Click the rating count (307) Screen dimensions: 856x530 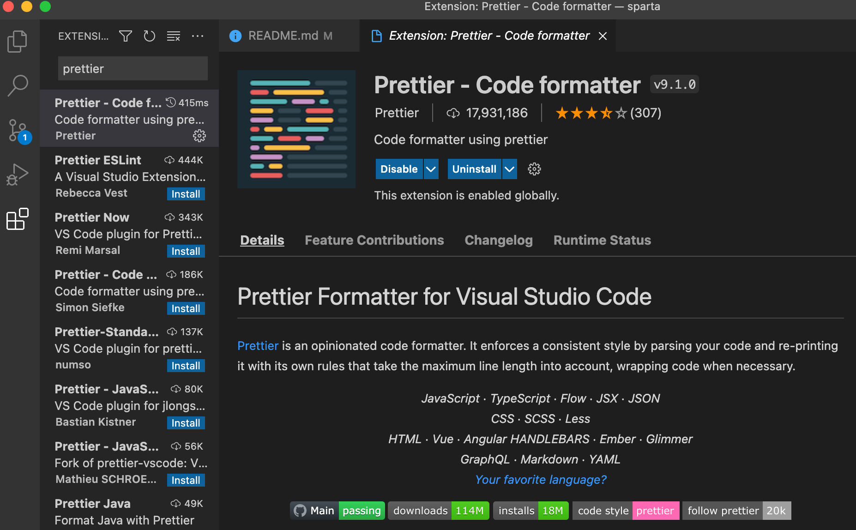tap(645, 113)
